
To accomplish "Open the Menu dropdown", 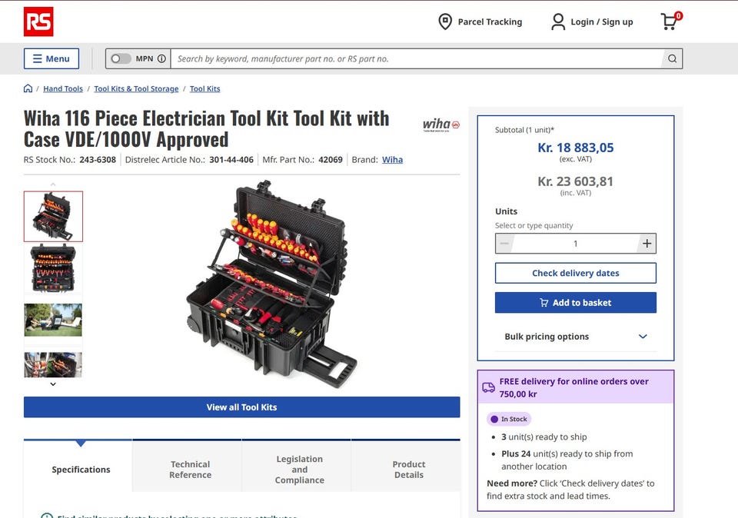I will coord(52,59).
